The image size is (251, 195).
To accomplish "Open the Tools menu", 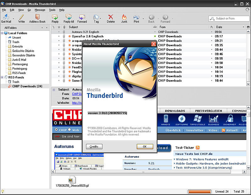I will (52, 10).
